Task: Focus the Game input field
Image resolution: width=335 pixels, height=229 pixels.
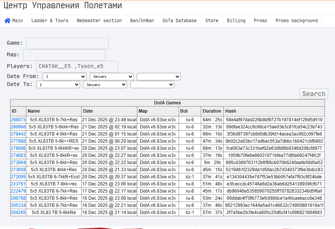Action: tap(67, 43)
